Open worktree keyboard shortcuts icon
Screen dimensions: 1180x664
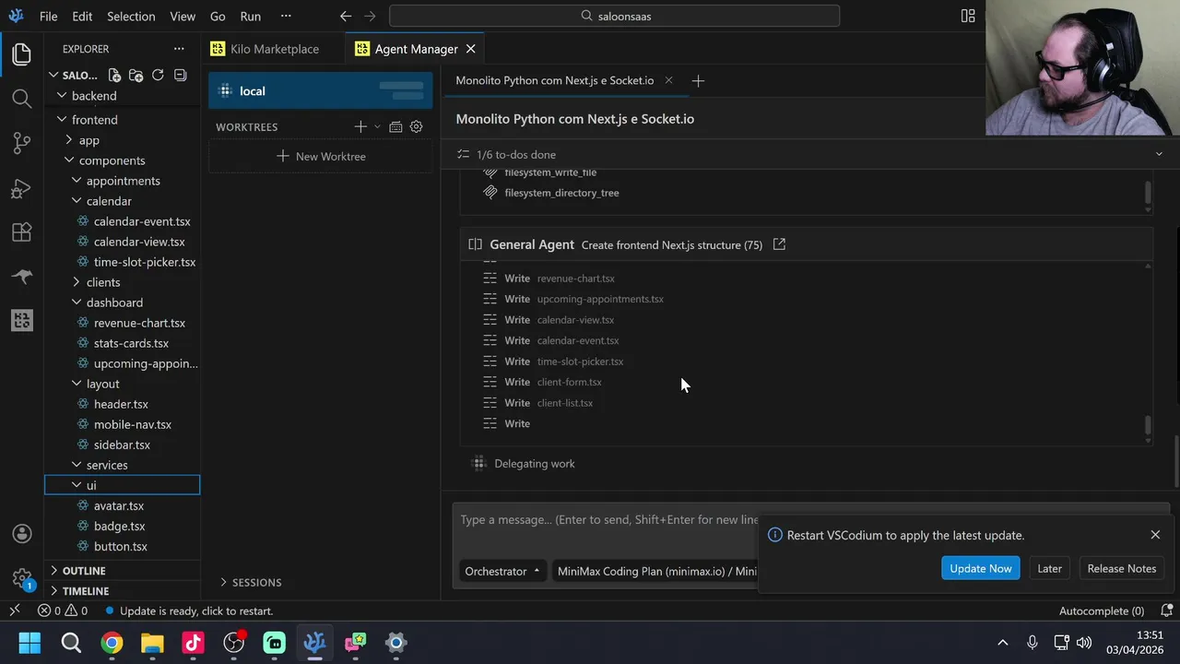tap(395, 127)
